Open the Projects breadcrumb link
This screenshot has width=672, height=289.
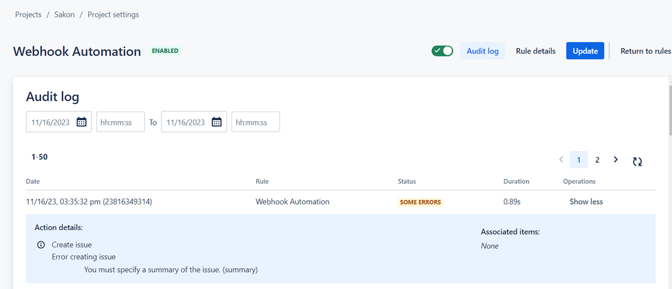point(28,15)
